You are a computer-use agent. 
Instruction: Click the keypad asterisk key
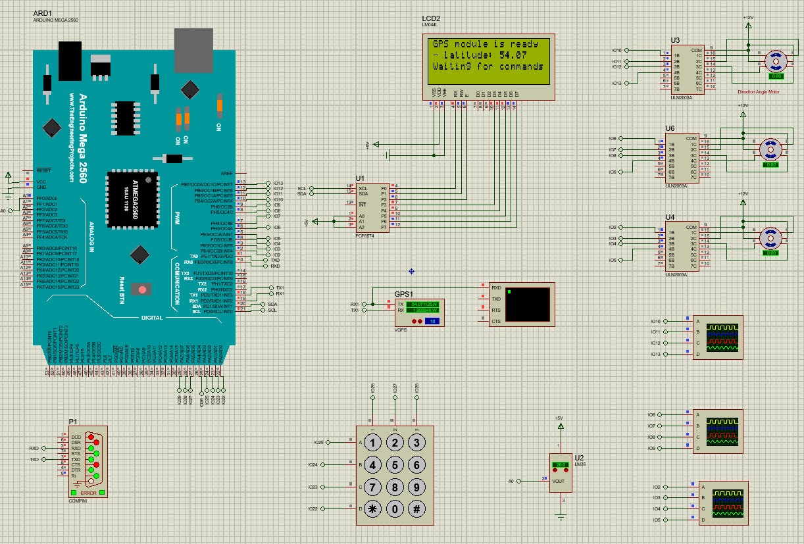coord(373,509)
